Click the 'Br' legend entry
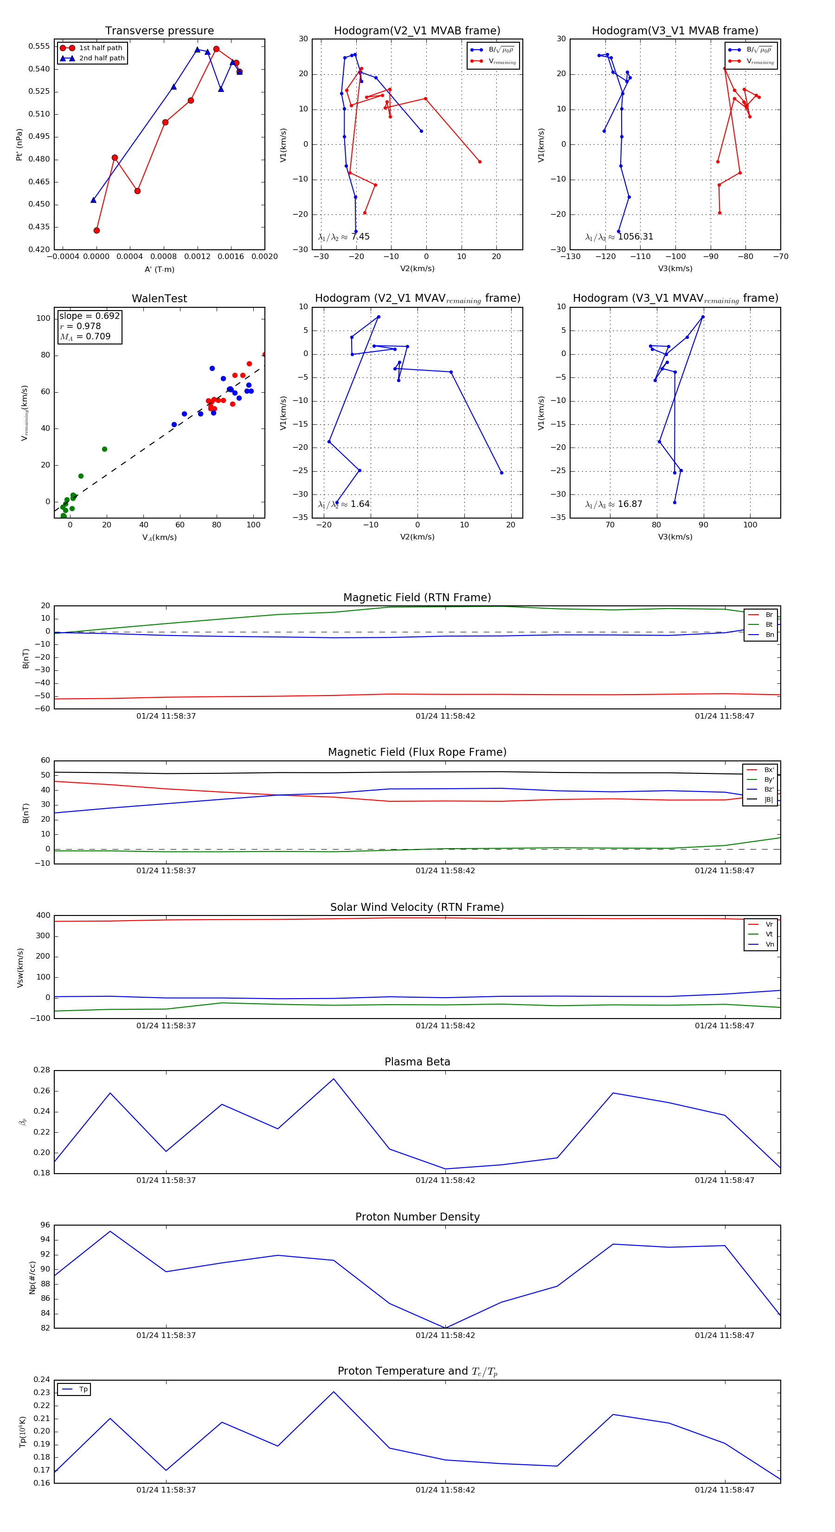Screen dimensions: 835x1532 tap(761, 615)
